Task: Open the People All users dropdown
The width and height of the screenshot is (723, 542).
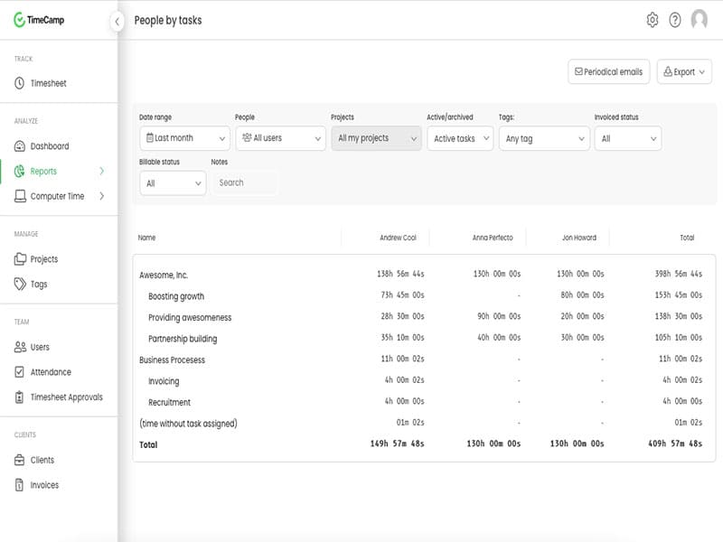Action: [280, 138]
